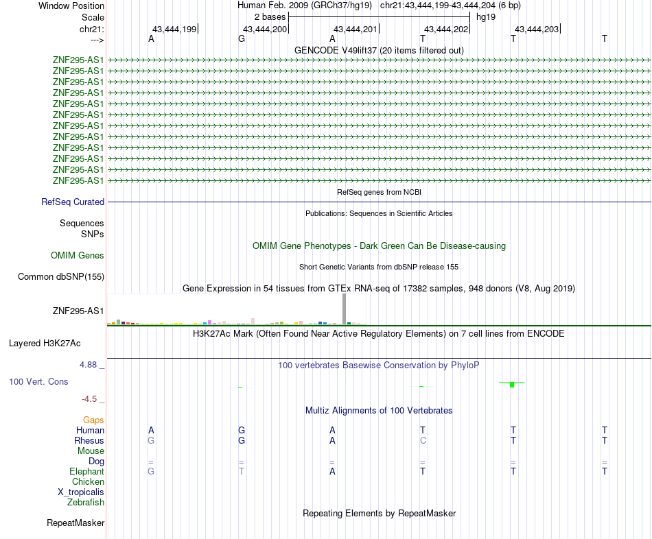
Task: Click the 100 Vert. Cons track label
Action: pyautogui.click(x=38, y=381)
